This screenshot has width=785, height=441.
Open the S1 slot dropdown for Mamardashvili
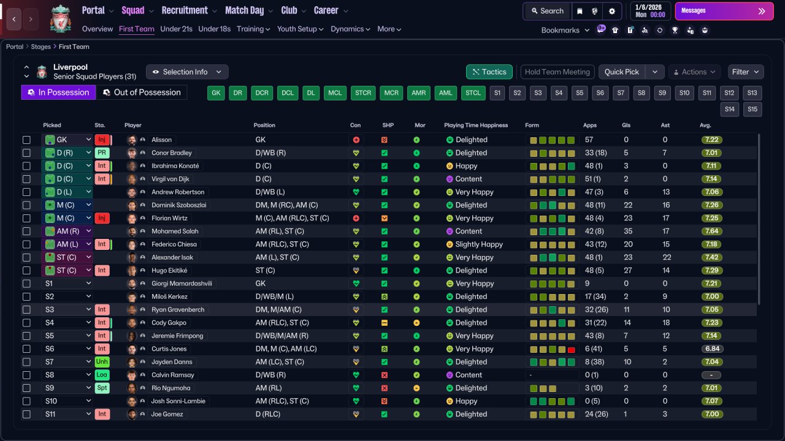click(67, 284)
